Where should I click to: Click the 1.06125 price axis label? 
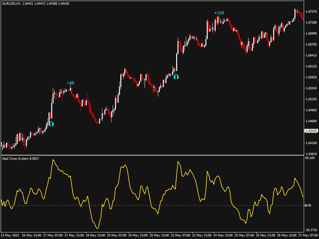(311, 66)
